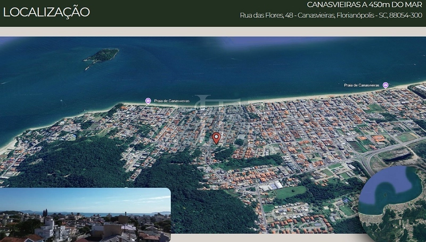Click the LOCALIZAÇÃO heading
426x242 pixels.
coord(46,12)
